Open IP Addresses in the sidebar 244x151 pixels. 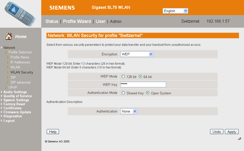(x=20, y=62)
